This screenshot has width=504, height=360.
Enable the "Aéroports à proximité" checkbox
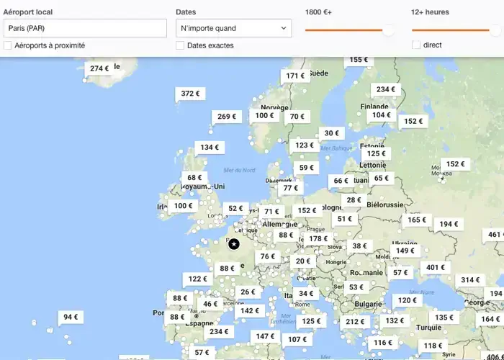pyautogui.click(x=8, y=45)
